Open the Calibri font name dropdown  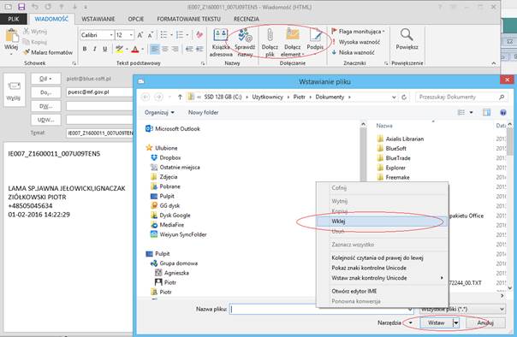tap(111, 35)
